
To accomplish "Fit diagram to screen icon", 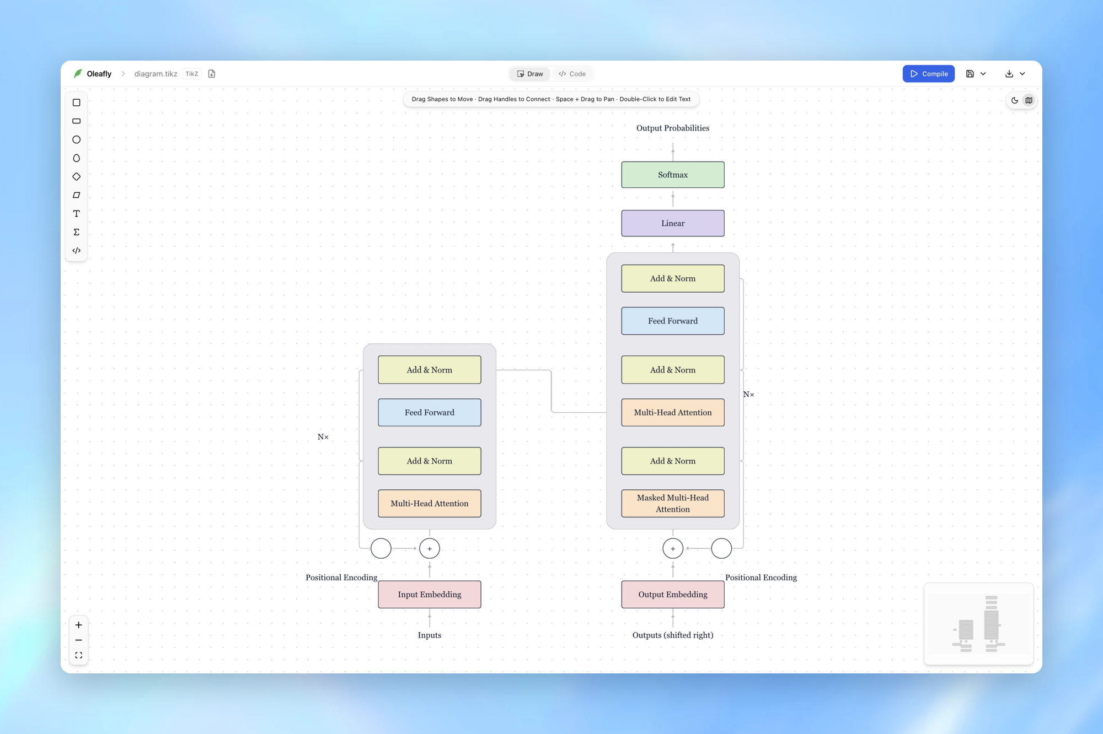I will (x=79, y=655).
